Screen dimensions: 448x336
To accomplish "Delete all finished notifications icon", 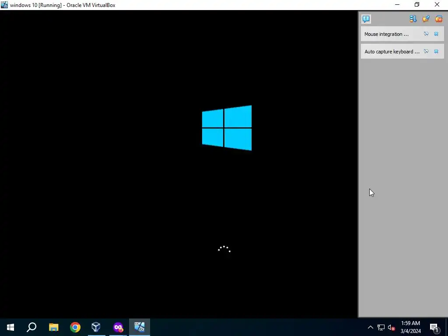I will (438, 19).
